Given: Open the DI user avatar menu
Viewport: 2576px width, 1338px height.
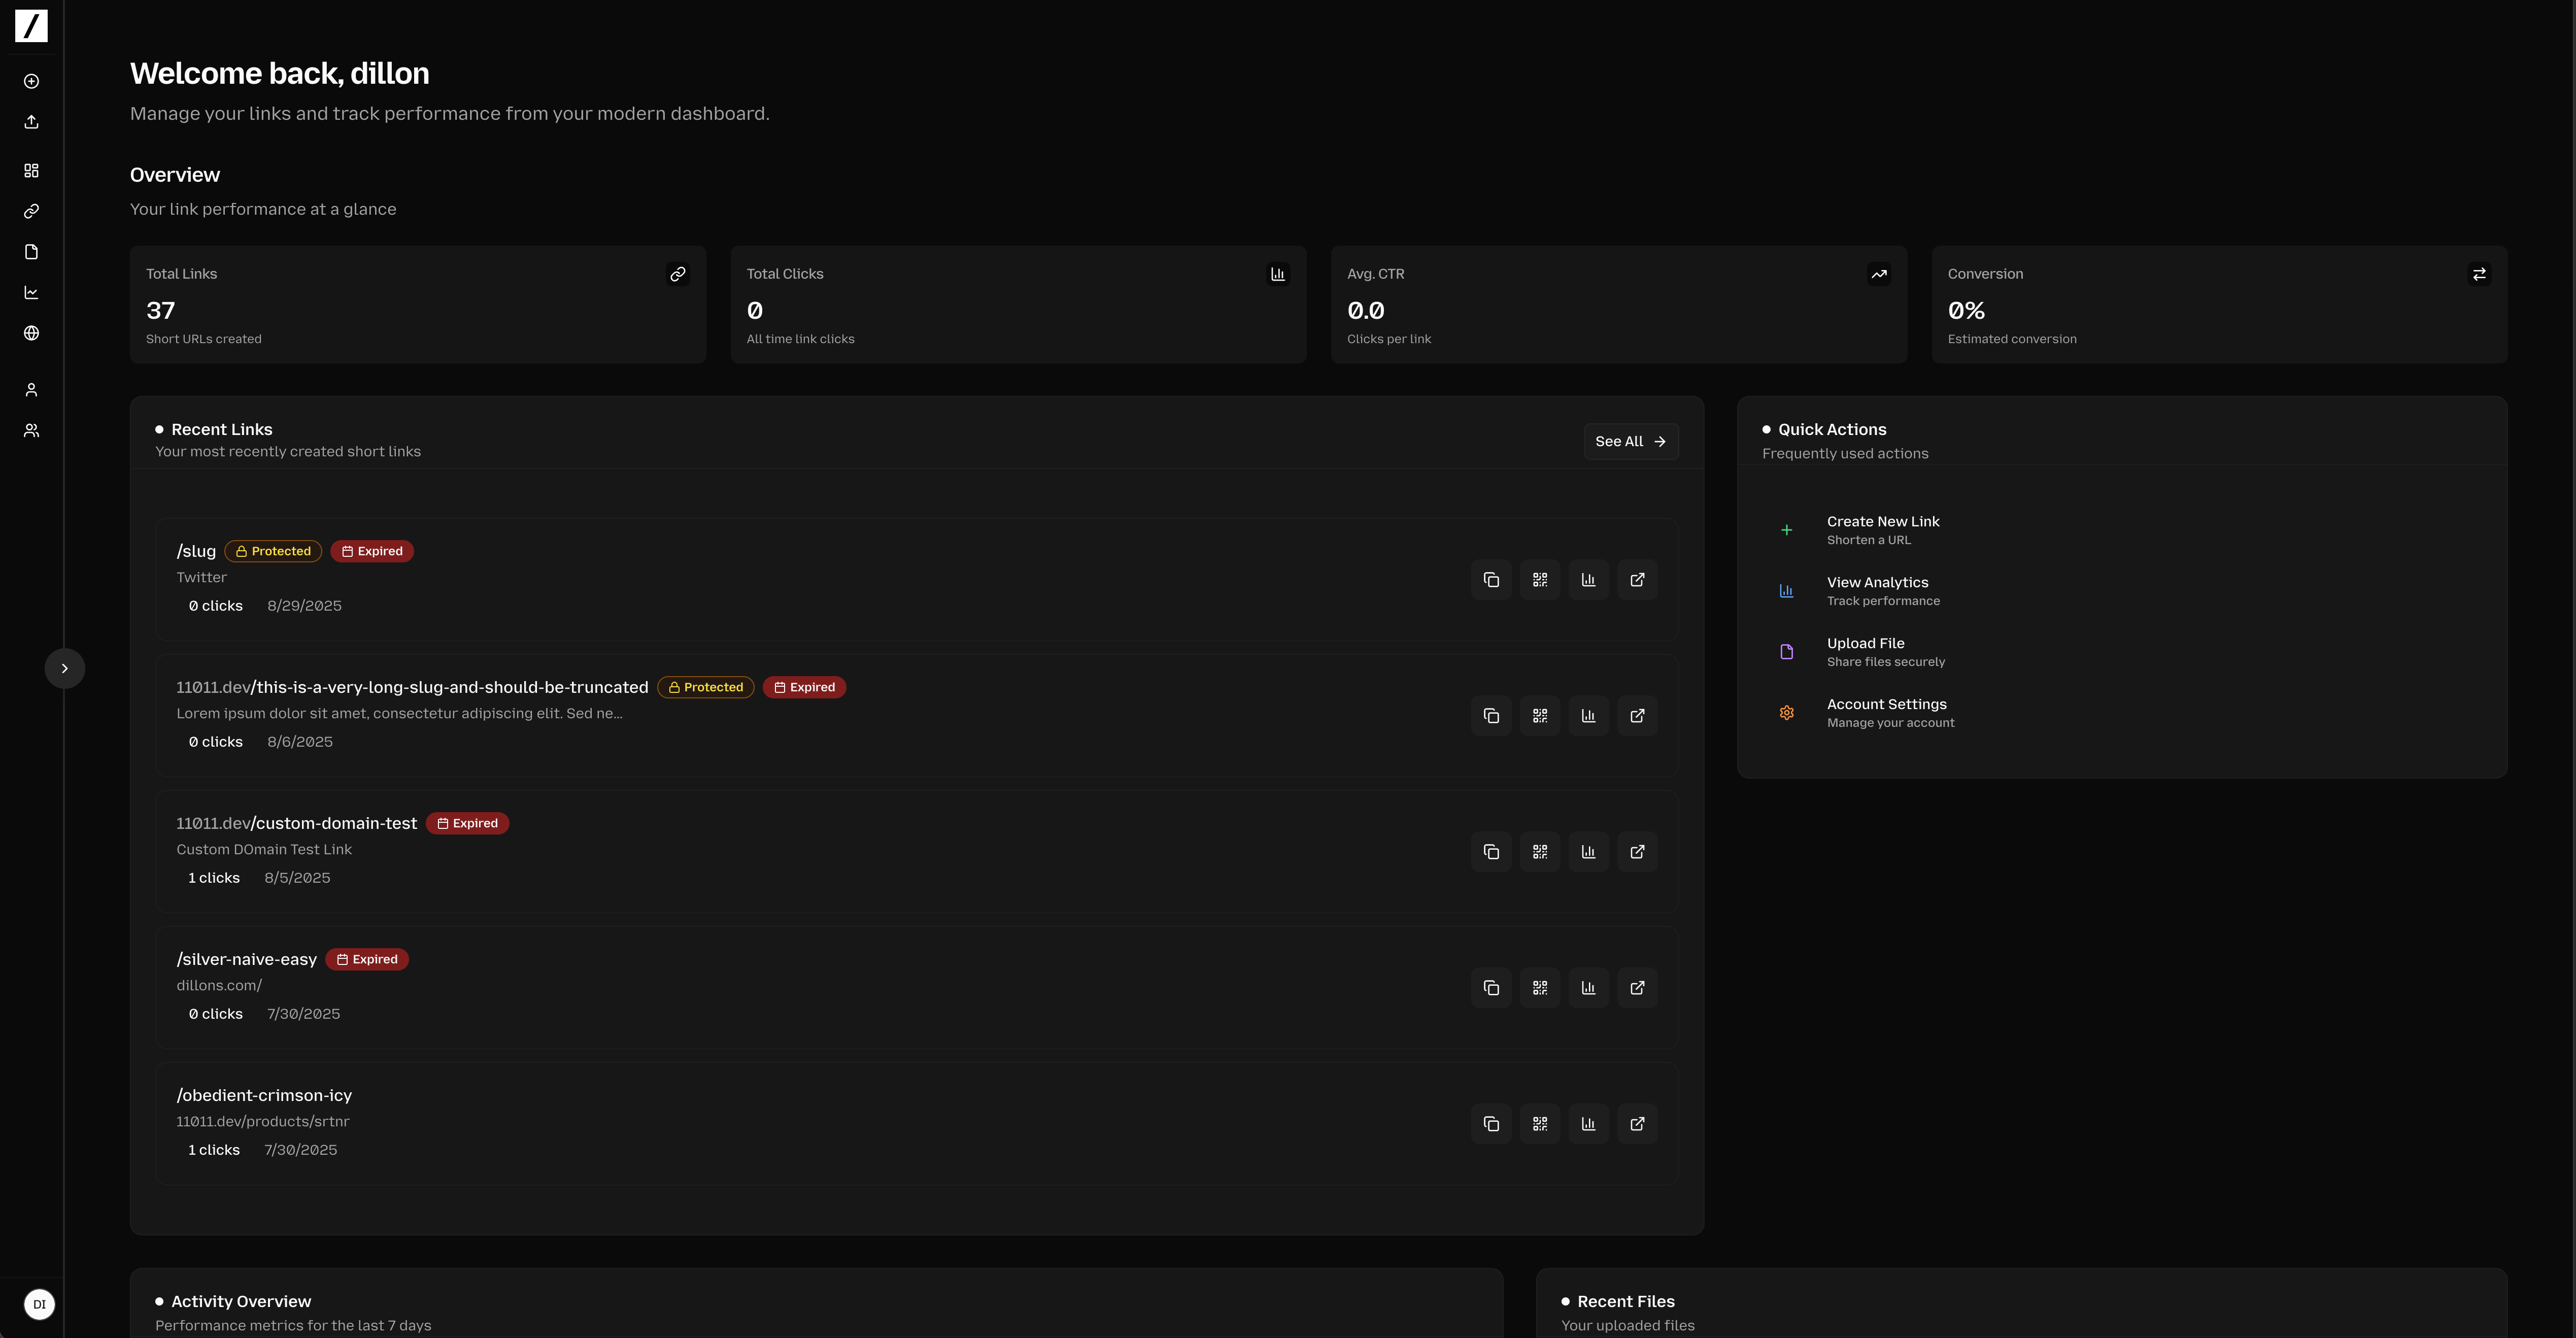Looking at the screenshot, I should click(39, 1304).
